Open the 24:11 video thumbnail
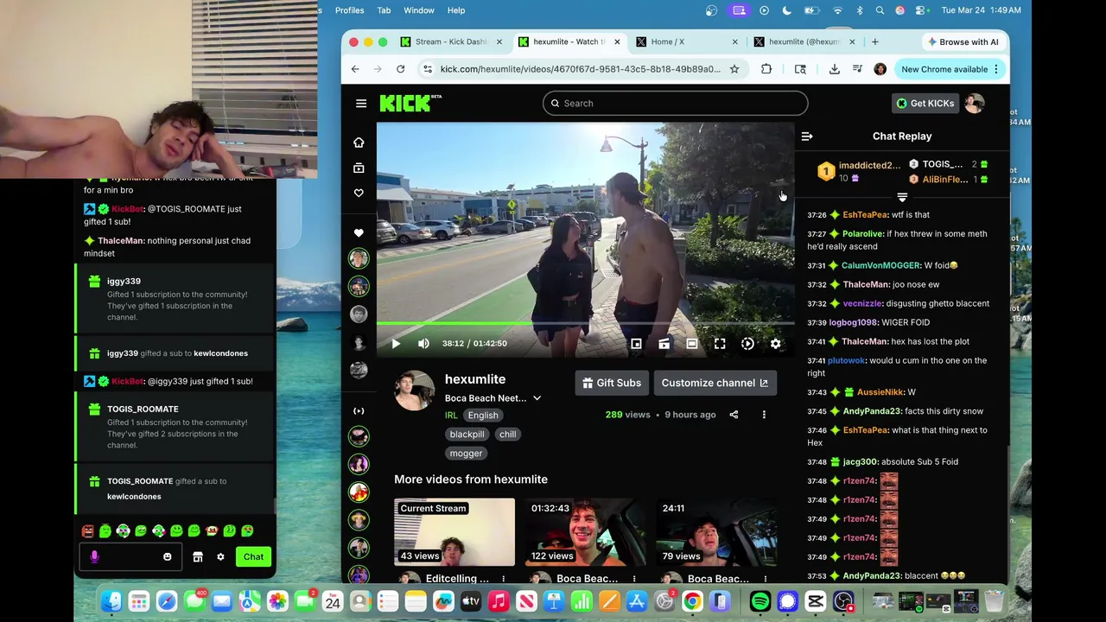This screenshot has height=622, width=1106. [716, 531]
